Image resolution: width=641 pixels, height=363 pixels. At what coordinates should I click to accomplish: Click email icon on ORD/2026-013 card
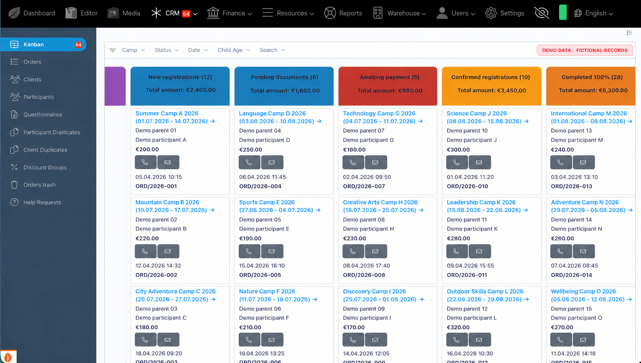tap(583, 162)
